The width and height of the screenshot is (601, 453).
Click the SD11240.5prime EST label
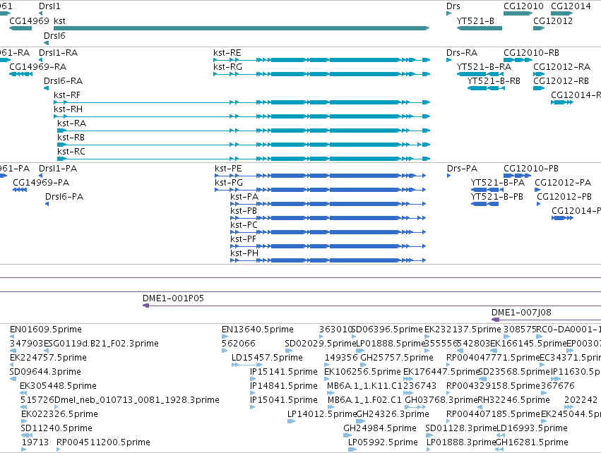(x=56, y=428)
